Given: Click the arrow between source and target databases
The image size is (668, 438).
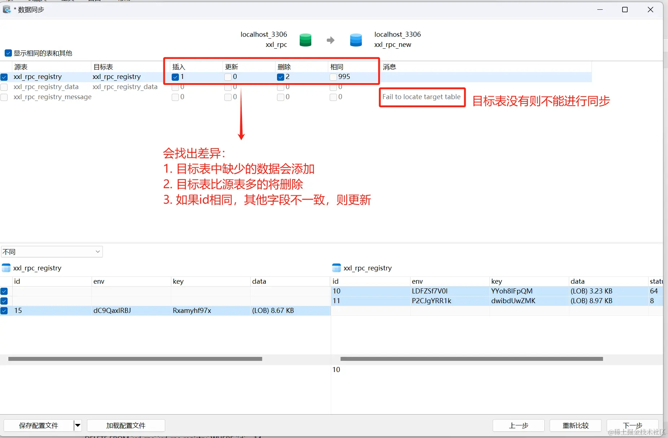Looking at the screenshot, I should [x=330, y=40].
